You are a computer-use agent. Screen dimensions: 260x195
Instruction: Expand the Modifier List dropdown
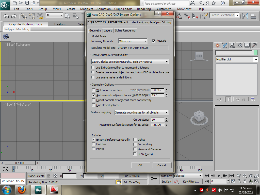click(x=237, y=59)
